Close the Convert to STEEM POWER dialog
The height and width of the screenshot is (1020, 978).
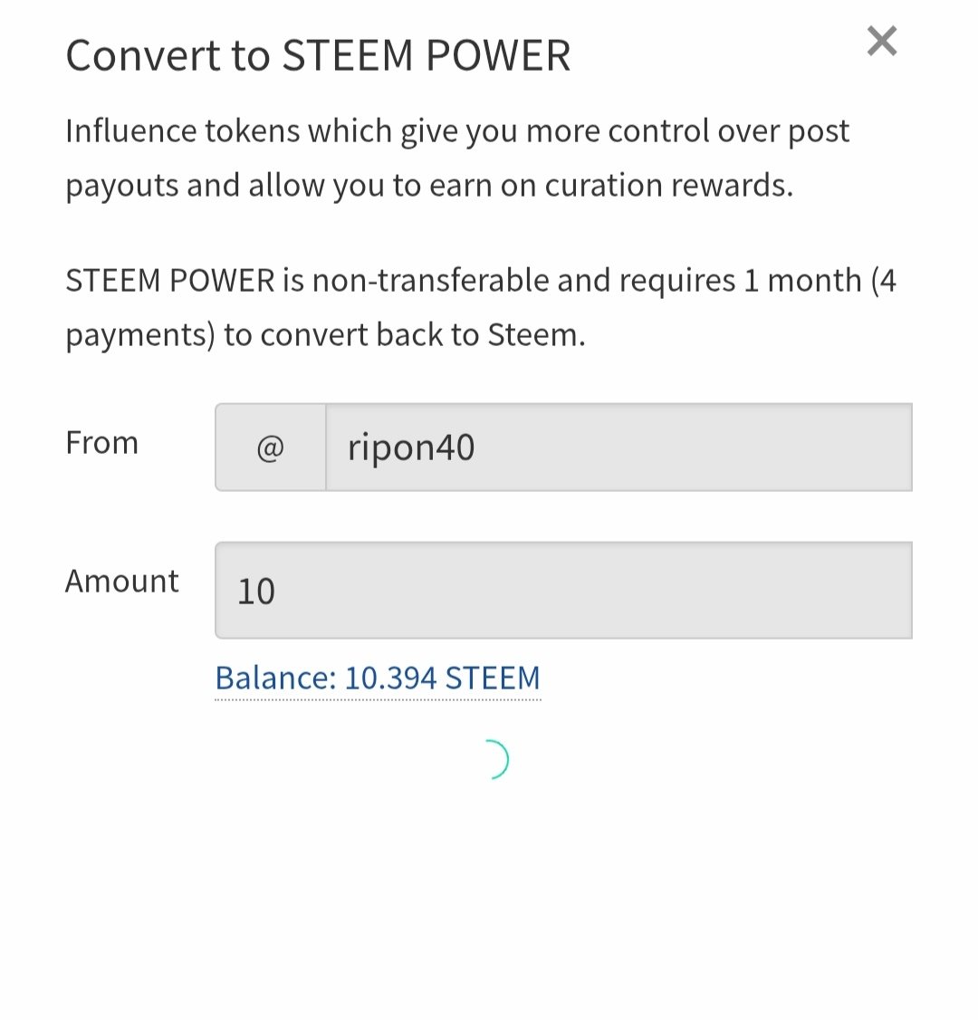882,41
